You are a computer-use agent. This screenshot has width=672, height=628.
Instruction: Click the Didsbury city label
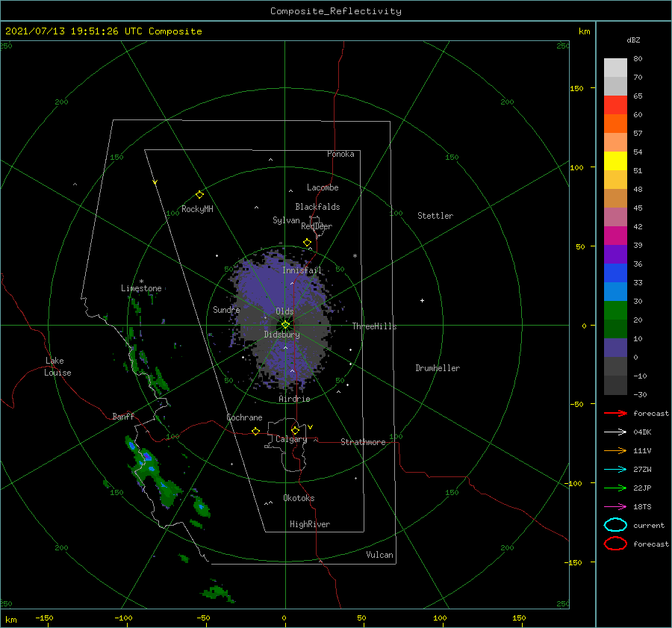tap(281, 335)
